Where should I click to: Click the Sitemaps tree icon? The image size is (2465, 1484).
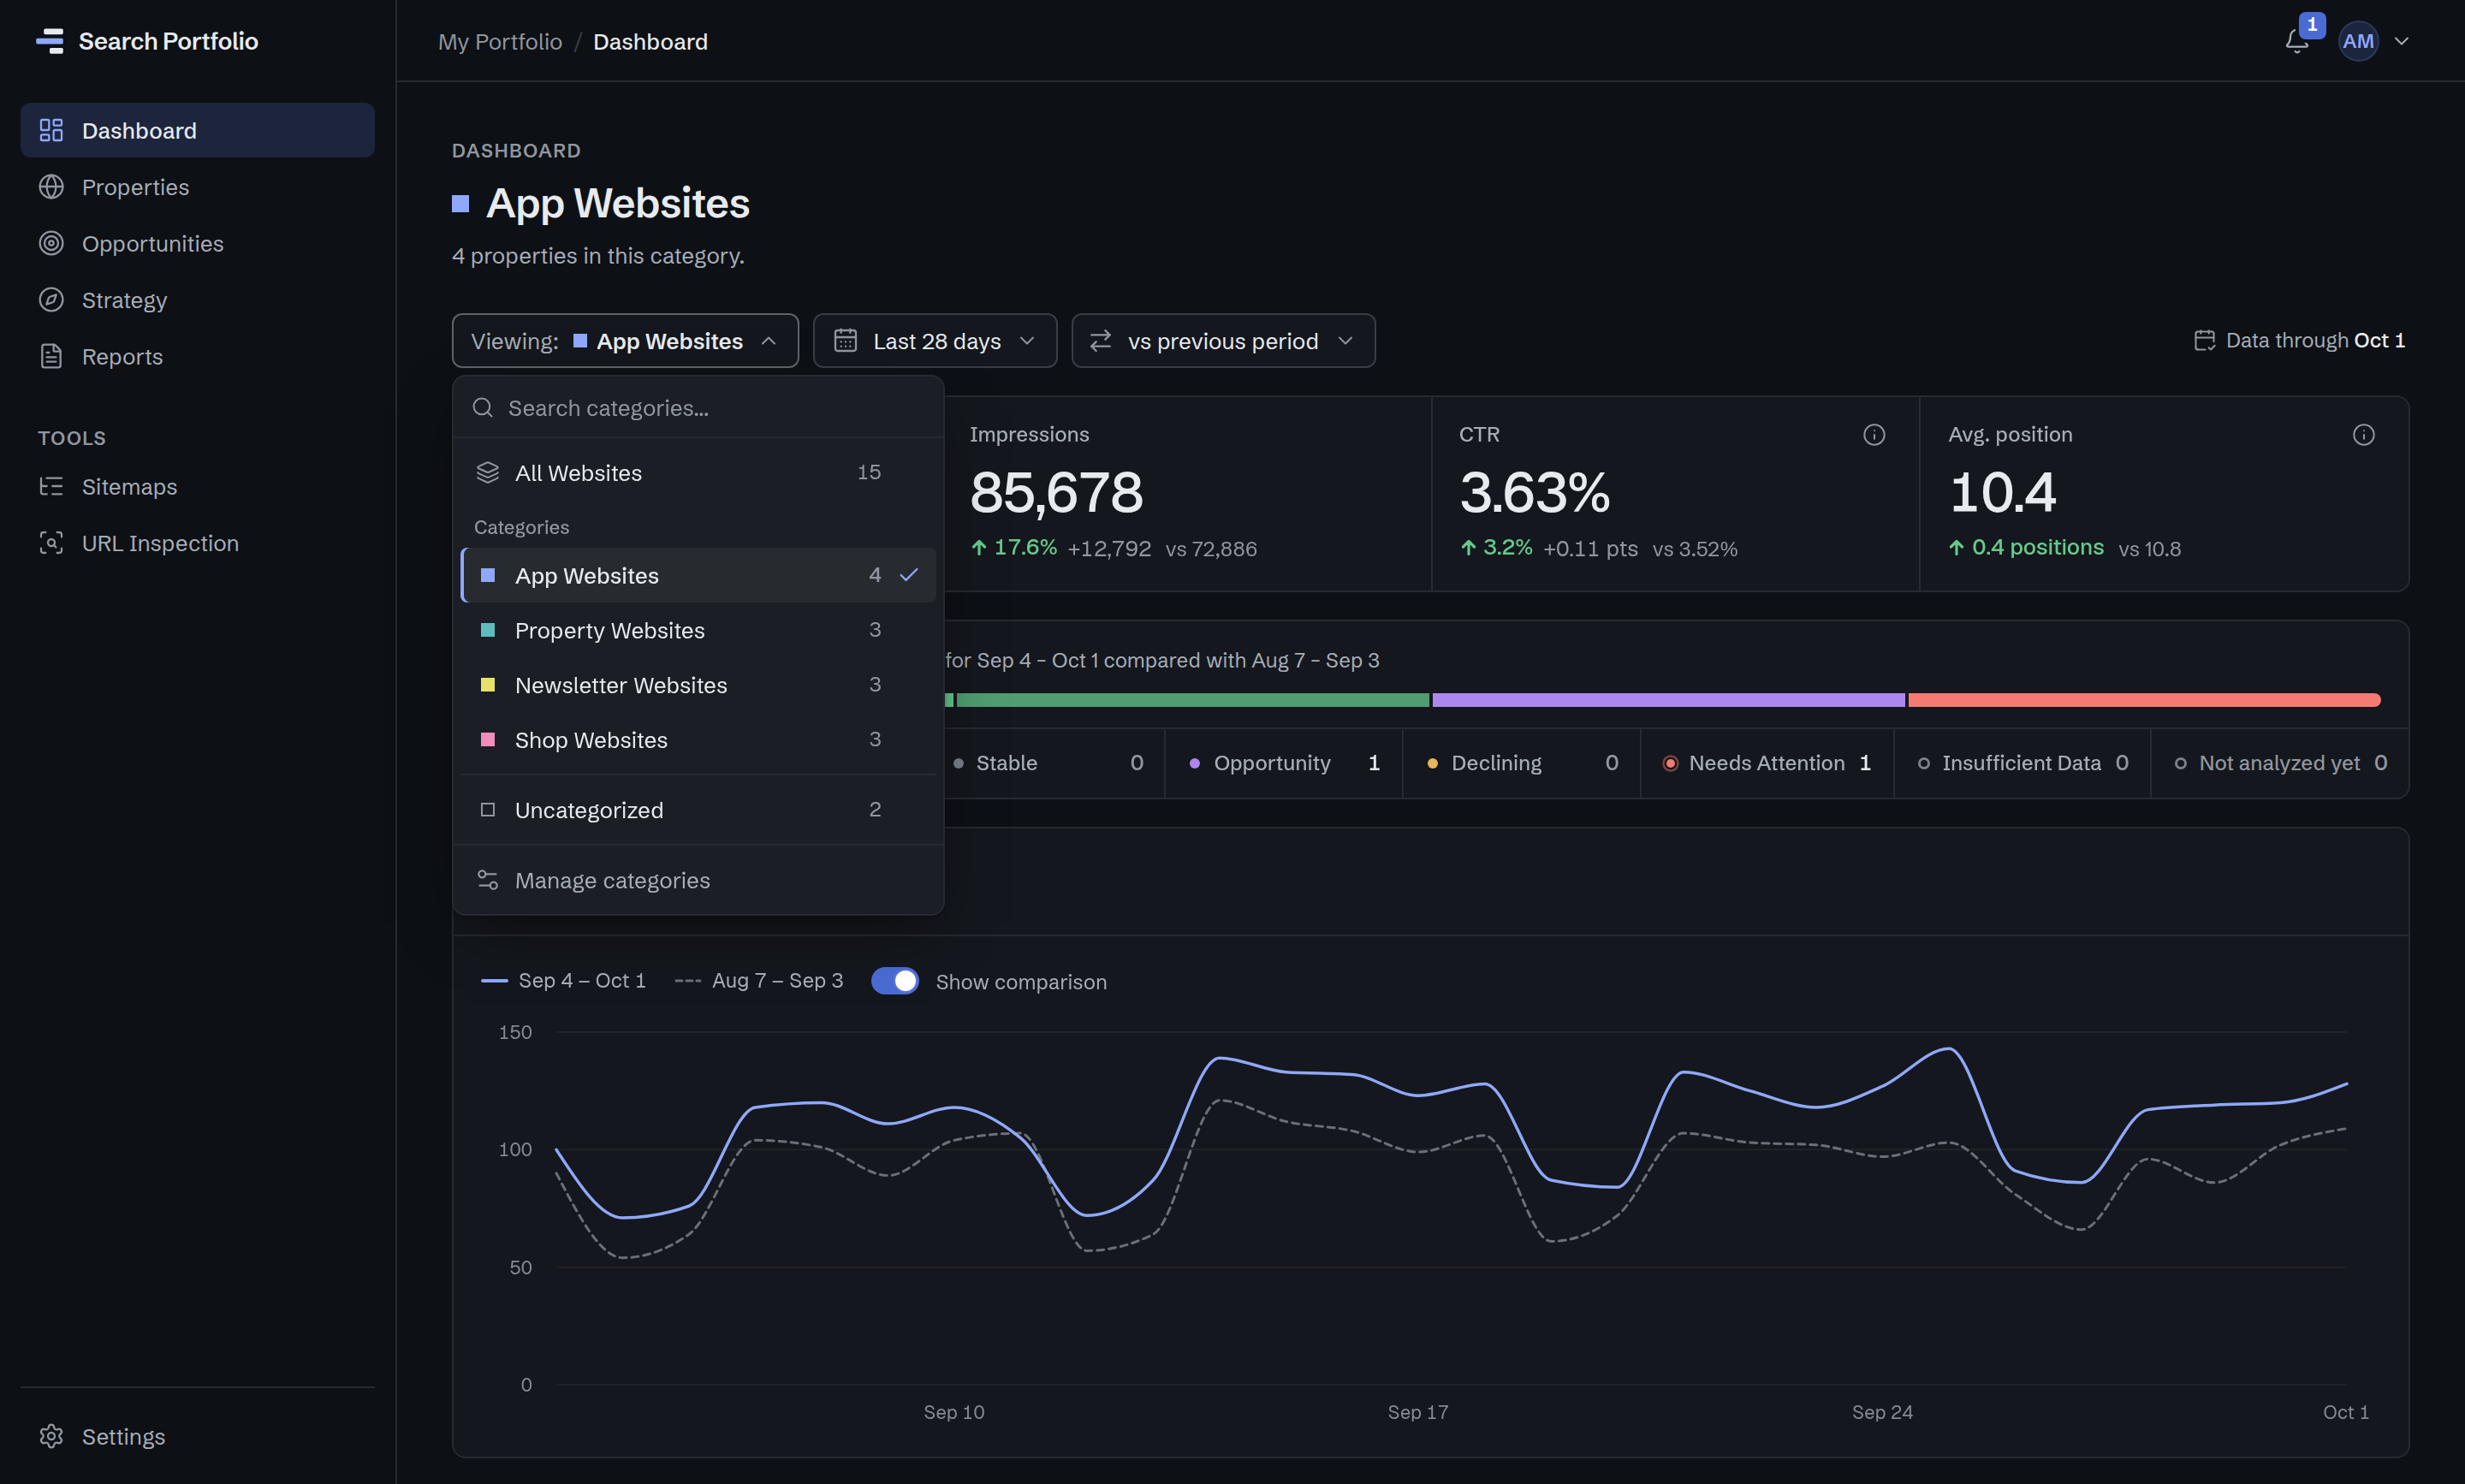pyautogui.click(x=51, y=486)
